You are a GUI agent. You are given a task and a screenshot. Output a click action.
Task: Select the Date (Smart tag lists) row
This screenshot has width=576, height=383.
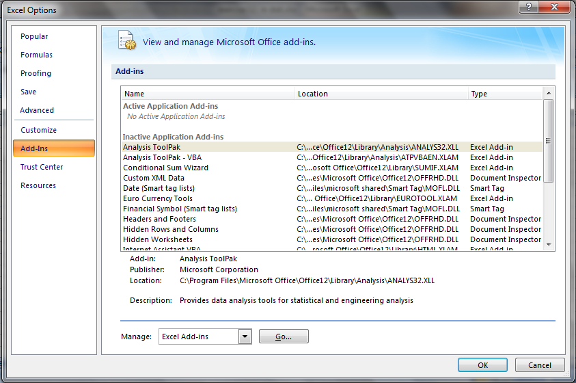click(332, 188)
